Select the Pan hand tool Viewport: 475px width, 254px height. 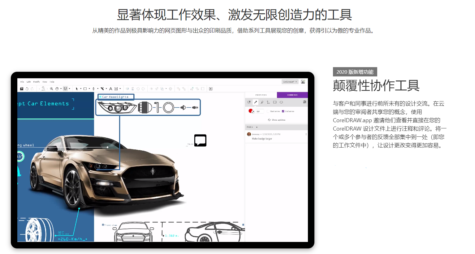[x=57, y=89]
